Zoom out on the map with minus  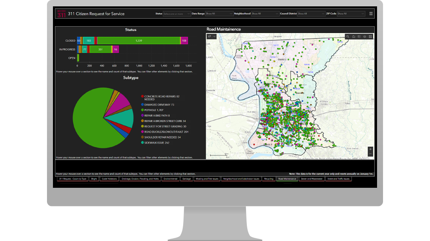pyautogui.click(x=370, y=154)
